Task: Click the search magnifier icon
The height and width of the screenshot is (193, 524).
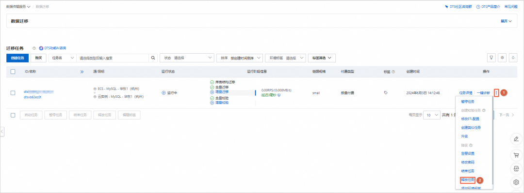Action: 153,58
